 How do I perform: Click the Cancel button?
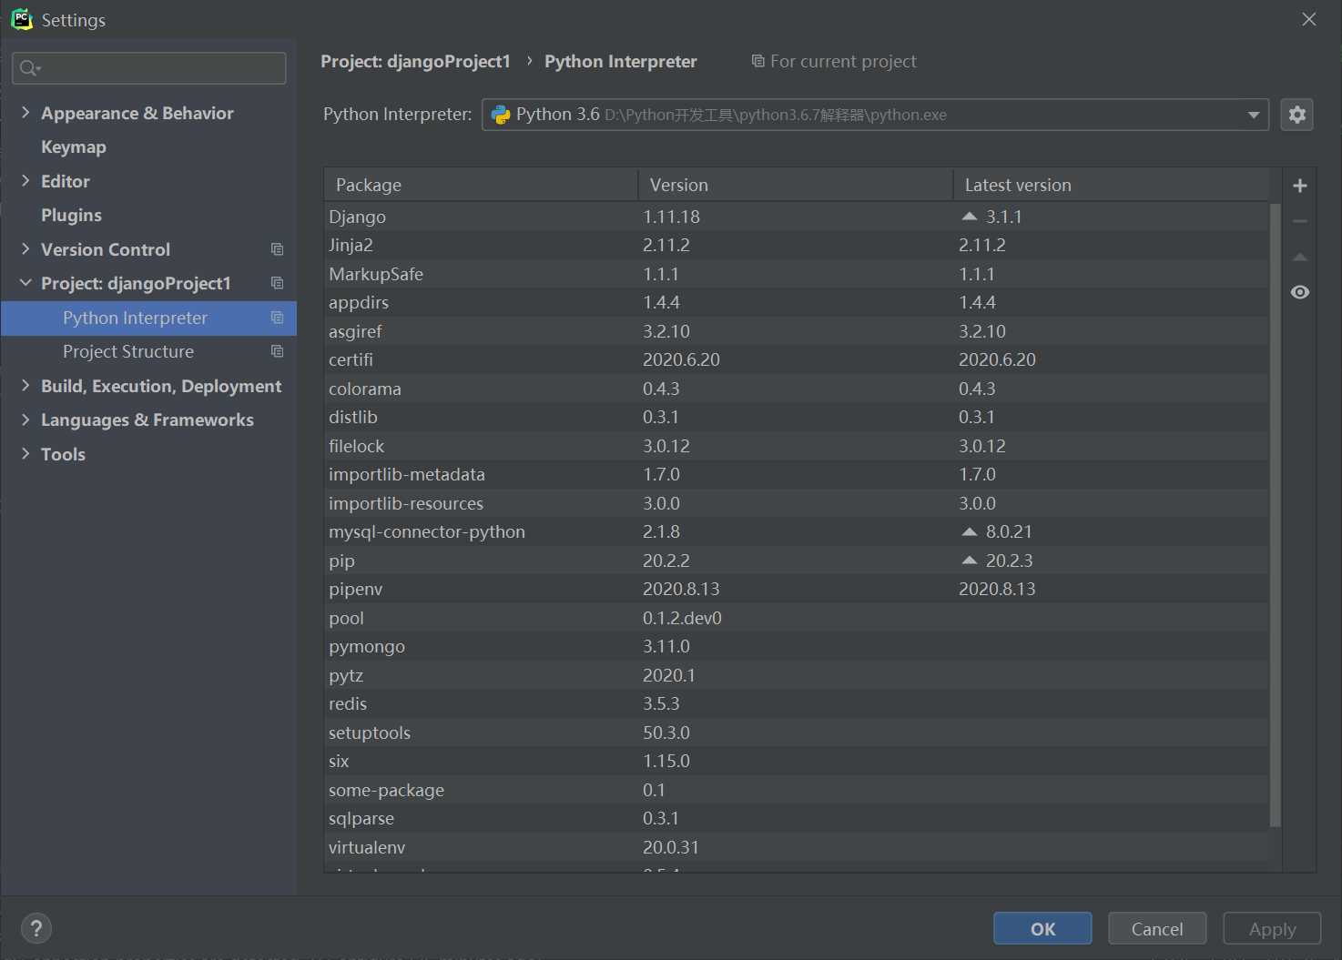coord(1157,928)
